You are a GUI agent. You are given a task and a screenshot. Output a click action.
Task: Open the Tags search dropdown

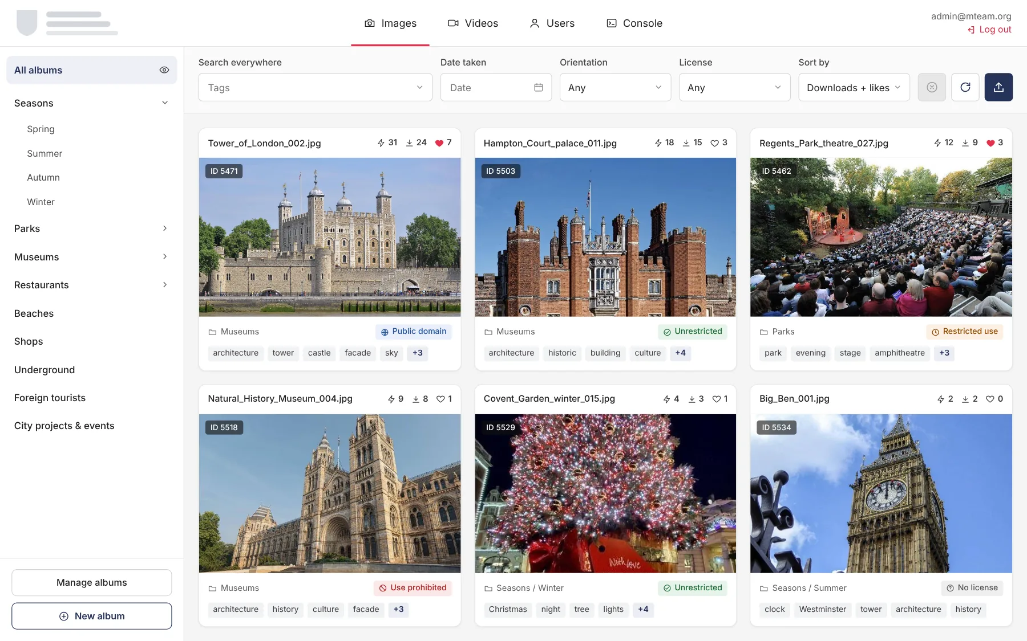point(316,87)
